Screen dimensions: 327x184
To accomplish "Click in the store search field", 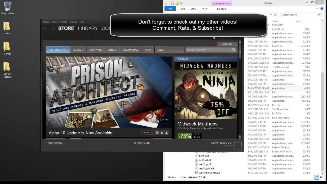I will click(x=208, y=50).
